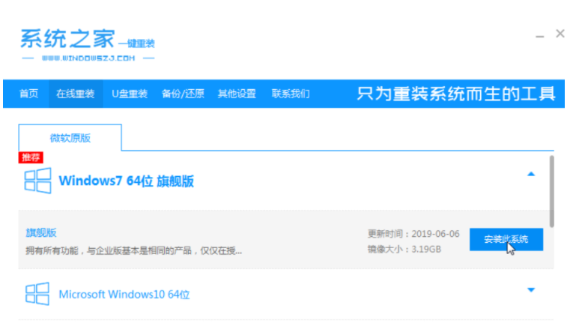570x332 pixels.
Task: Click the 只为重装系统而生的工具 slogan
Action: [456, 94]
